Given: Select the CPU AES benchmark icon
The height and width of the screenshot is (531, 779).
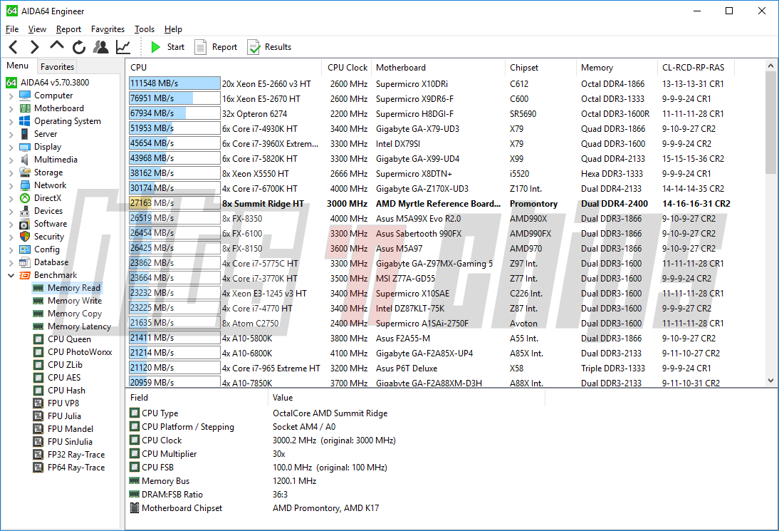Looking at the screenshot, I should point(38,378).
